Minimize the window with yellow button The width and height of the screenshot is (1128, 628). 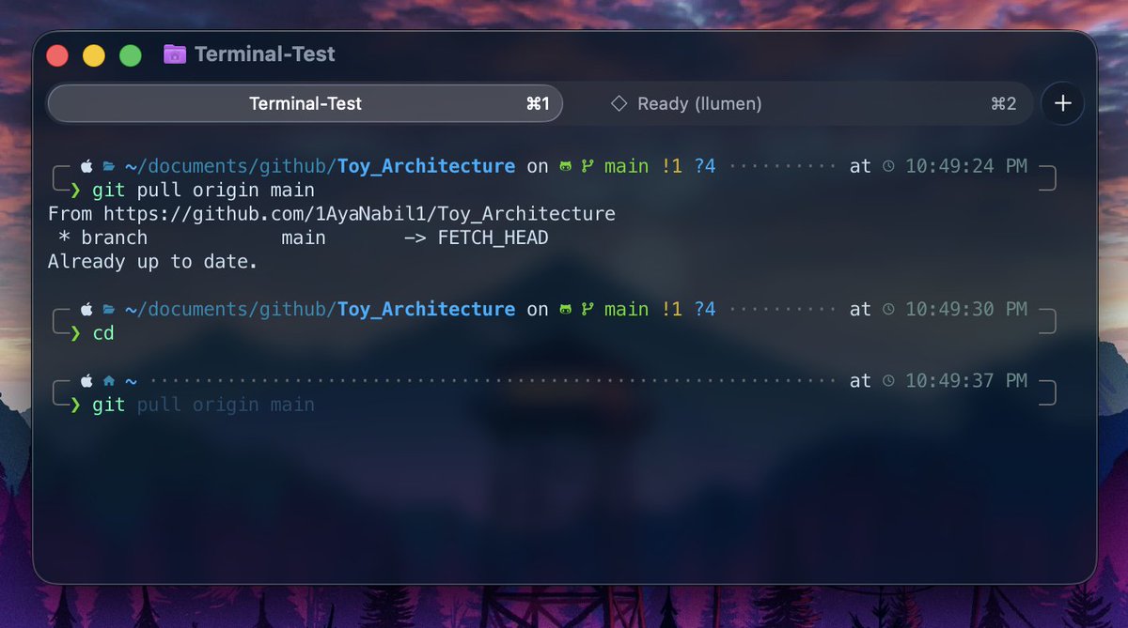[x=94, y=55]
